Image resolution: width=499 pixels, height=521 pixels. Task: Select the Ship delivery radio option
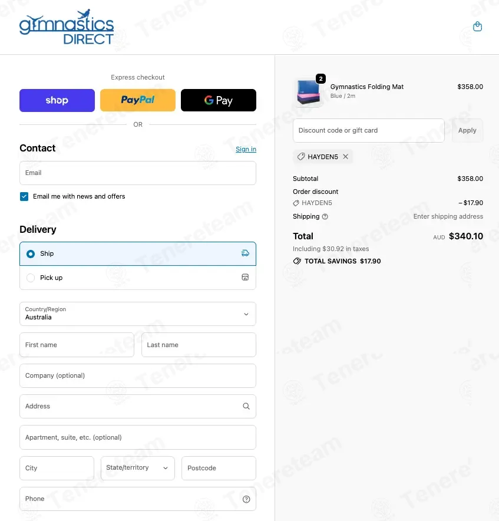point(31,254)
